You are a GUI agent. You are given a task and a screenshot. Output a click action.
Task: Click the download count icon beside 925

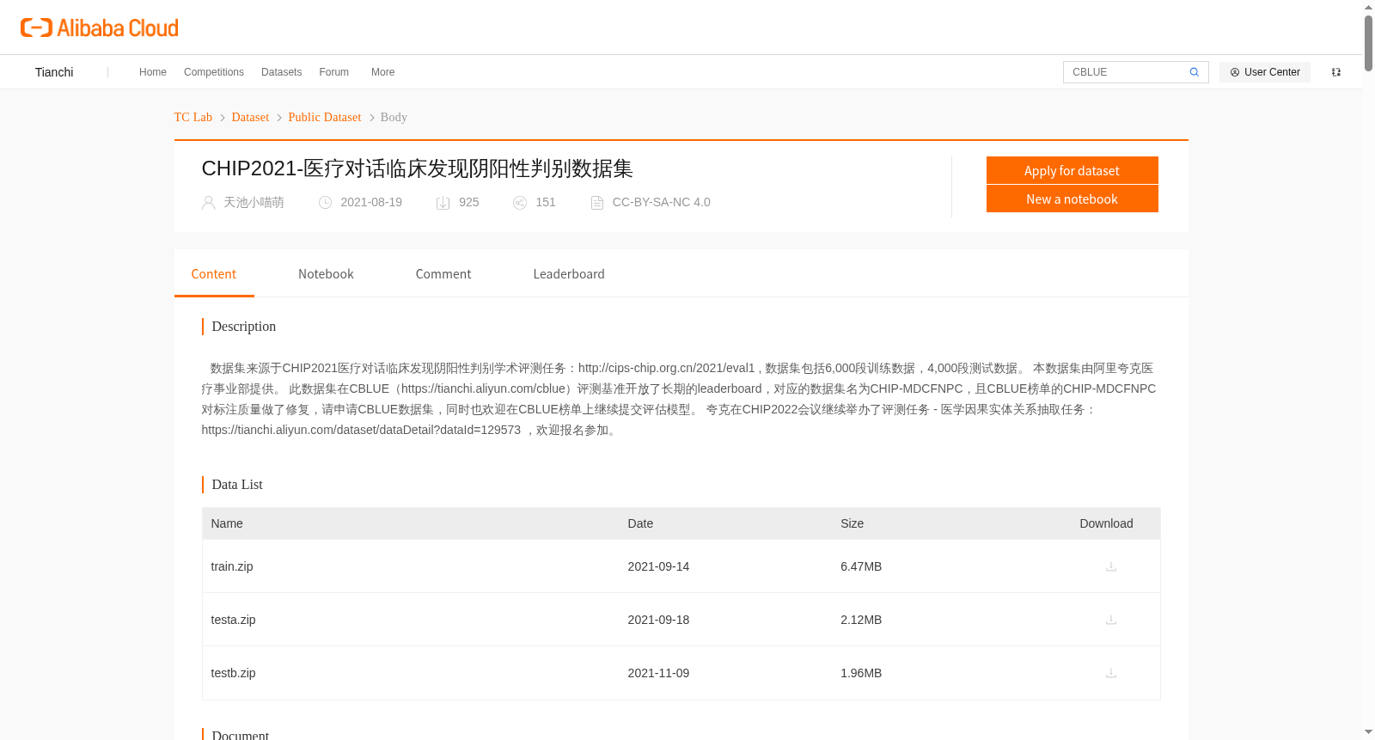coord(443,203)
